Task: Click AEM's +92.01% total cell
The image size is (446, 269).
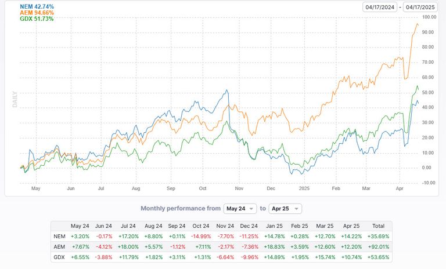Action: [x=379, y=246]
